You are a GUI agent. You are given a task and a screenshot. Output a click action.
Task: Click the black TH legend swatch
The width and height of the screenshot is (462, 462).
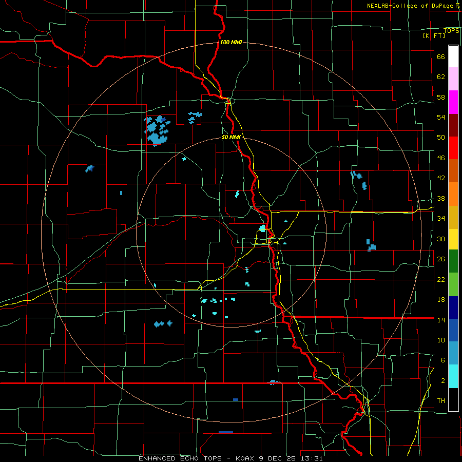453,399
